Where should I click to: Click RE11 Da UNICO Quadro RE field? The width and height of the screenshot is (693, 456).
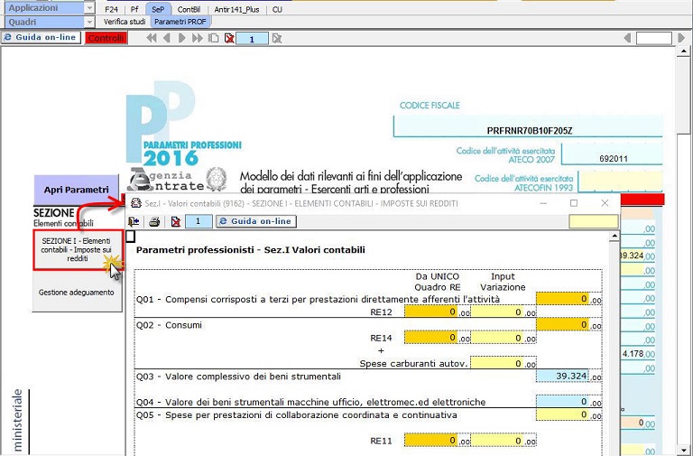431,440
